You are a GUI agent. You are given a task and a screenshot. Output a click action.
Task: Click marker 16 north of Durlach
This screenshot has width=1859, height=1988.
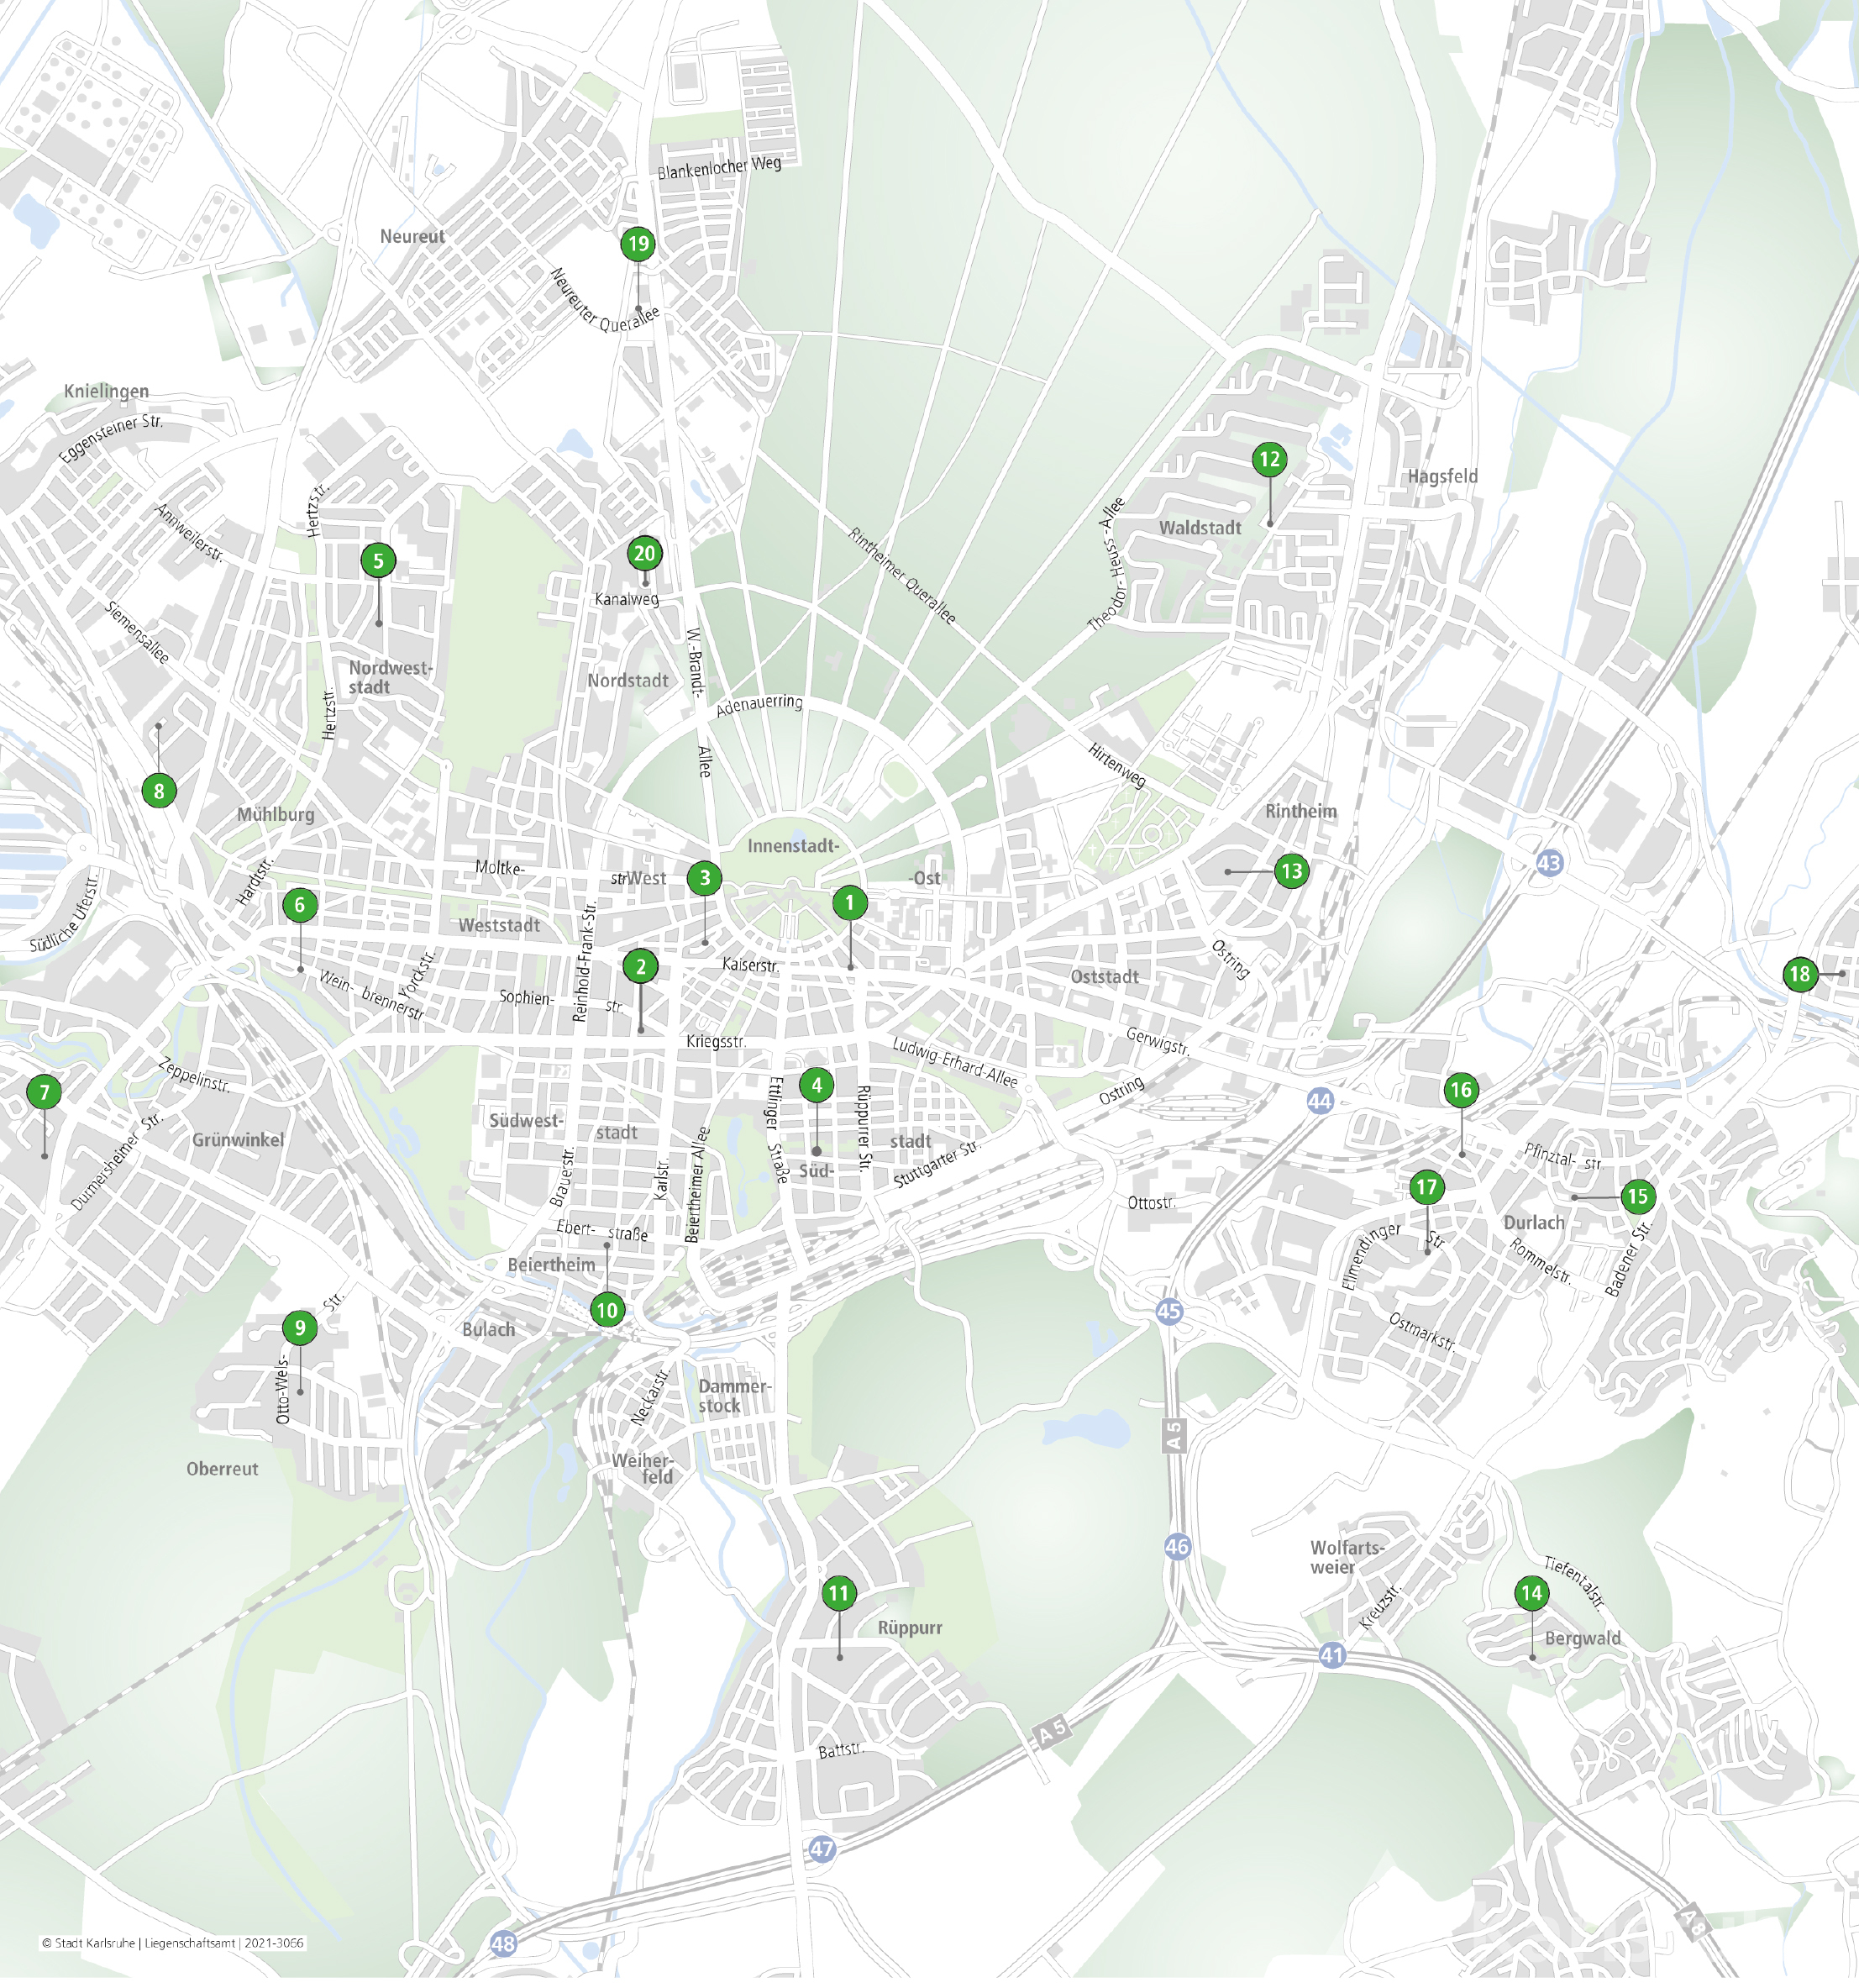tap(1460, 1090)
